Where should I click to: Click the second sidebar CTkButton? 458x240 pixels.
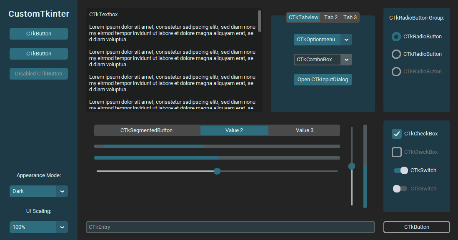point(38,53)
